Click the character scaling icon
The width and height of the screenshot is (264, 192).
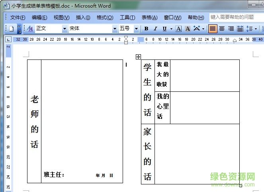(197, 28)
